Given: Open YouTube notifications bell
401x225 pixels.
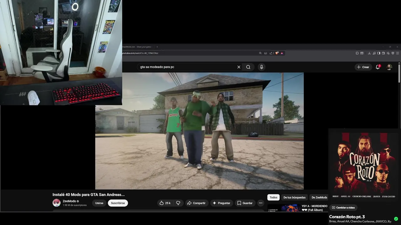Looking at the screenshot, I should click(378, 67).
